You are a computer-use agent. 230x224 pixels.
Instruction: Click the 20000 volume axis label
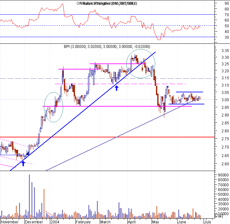[223, 209]
